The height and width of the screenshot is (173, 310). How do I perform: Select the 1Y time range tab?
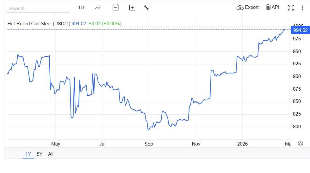click(x=28, y=154)
